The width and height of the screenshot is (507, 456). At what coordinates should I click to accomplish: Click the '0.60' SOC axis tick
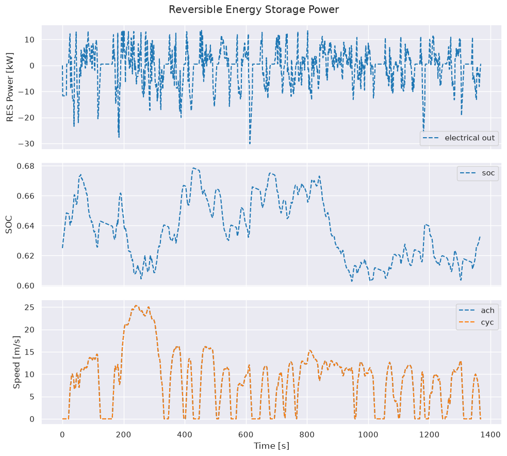tap(26, 286)
